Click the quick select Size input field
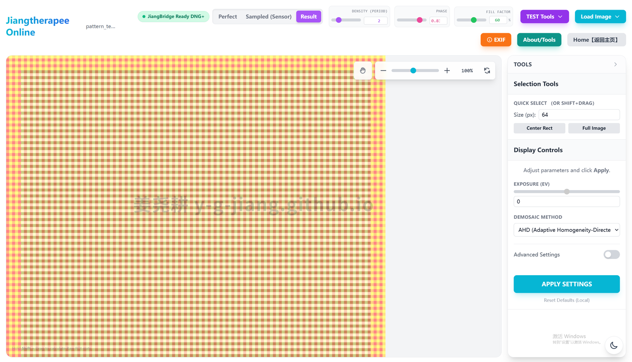The height and width of the screenshot is (362, 632). pos(579,115)
